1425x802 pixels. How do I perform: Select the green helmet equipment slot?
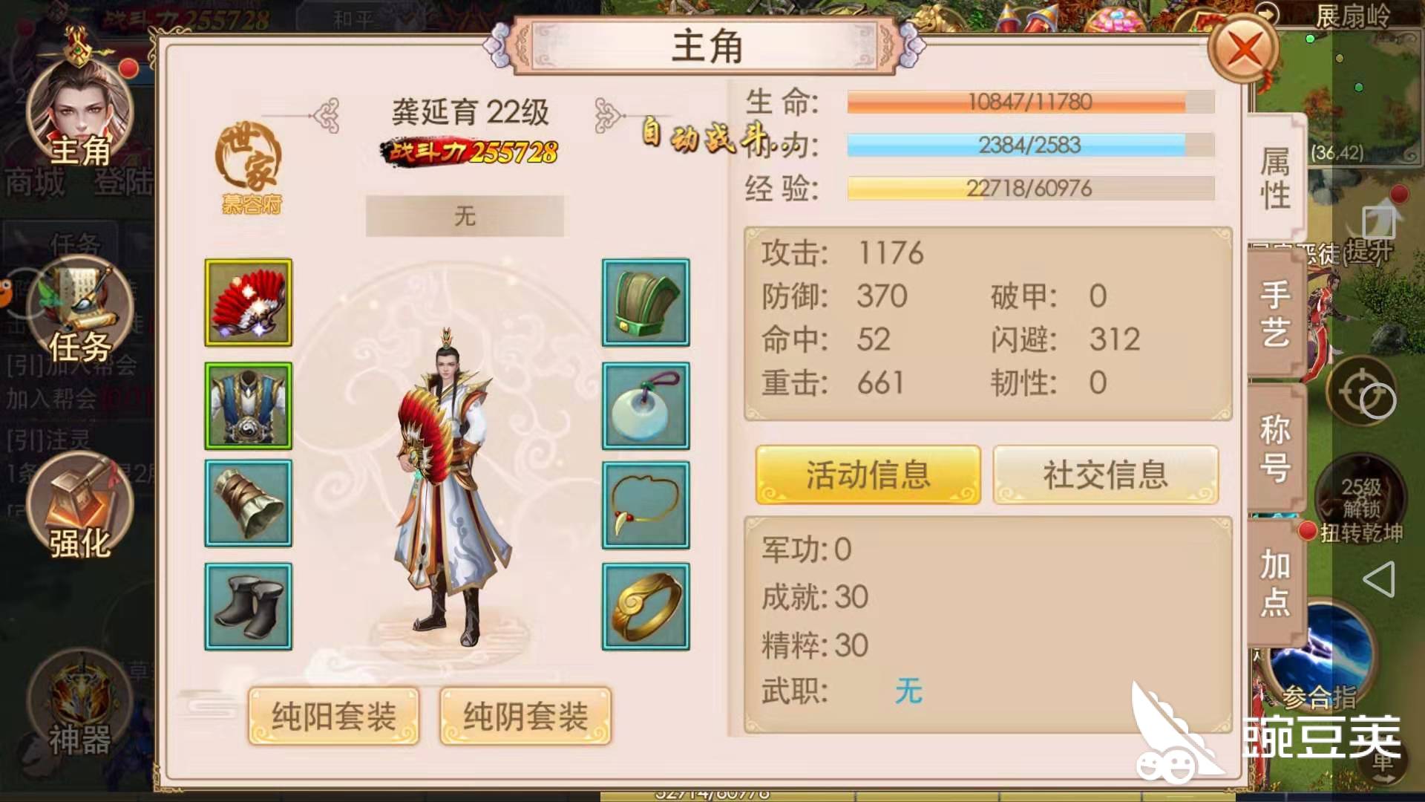click(x=646, y=302)
